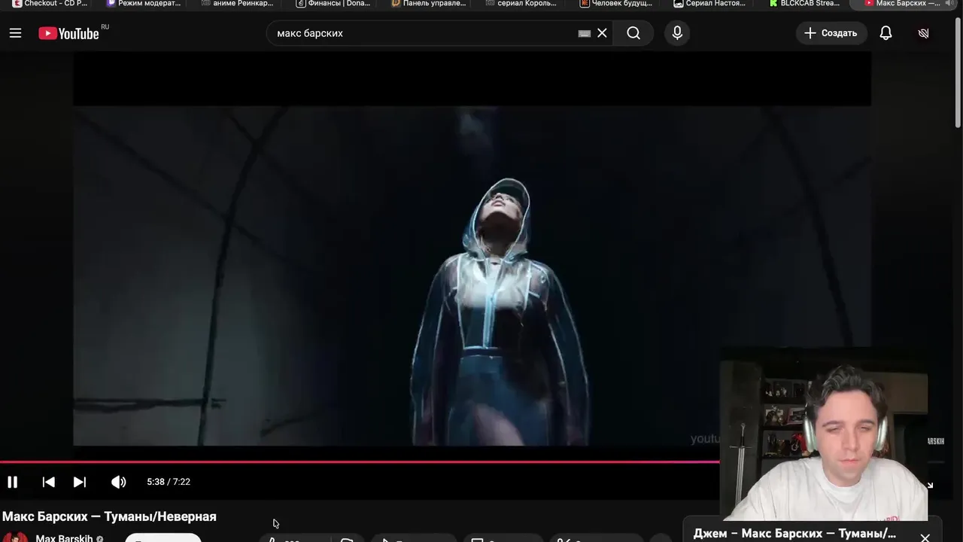
Task: Open the Max Barskih channel link
Action: (64, 537)
